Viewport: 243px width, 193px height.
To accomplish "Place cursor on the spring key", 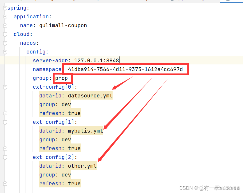I will [x=17, y=8].
